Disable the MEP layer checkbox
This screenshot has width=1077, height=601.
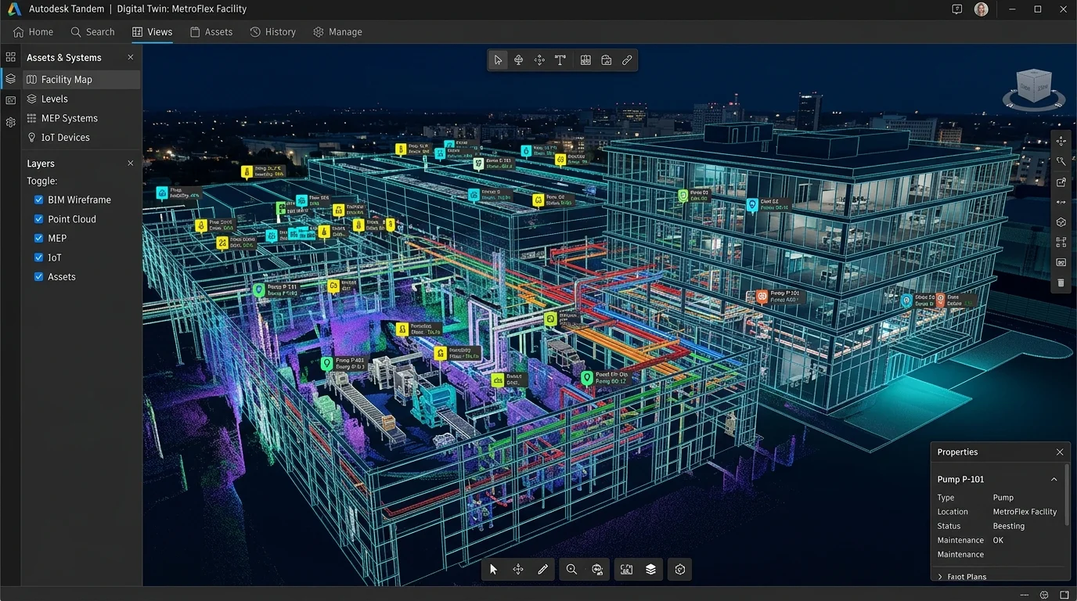pyautogui.click(x=38, y=238)
